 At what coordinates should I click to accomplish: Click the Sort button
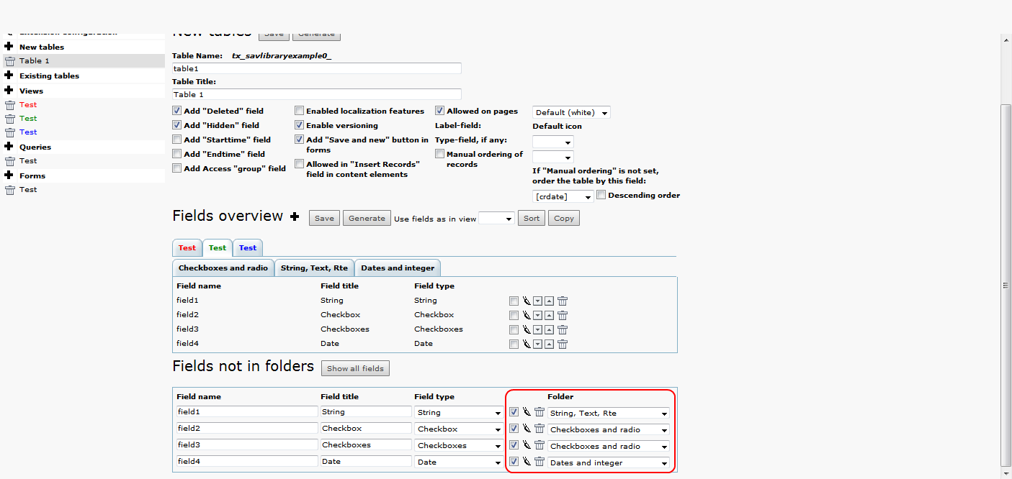(x=532, y=218)
